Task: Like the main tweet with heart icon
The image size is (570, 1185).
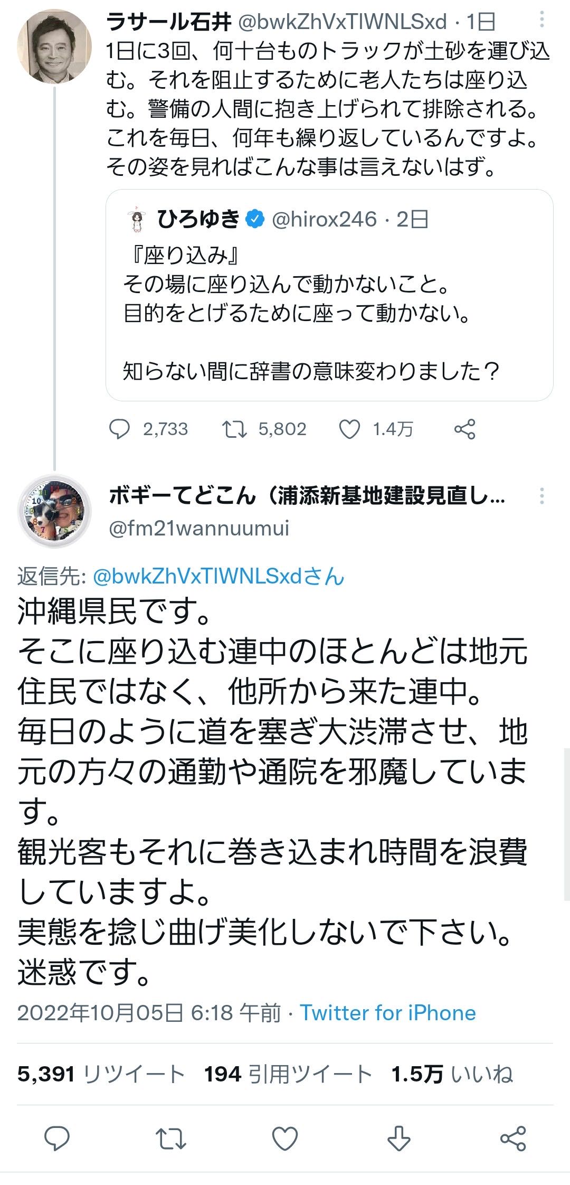Action: [x=285, y=1138]
